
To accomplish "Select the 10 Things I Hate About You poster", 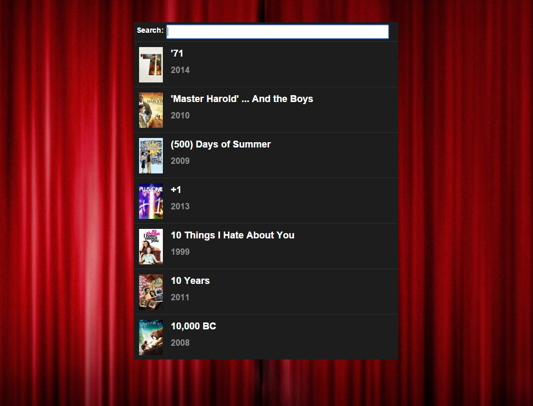I will [x=151, y=247].
